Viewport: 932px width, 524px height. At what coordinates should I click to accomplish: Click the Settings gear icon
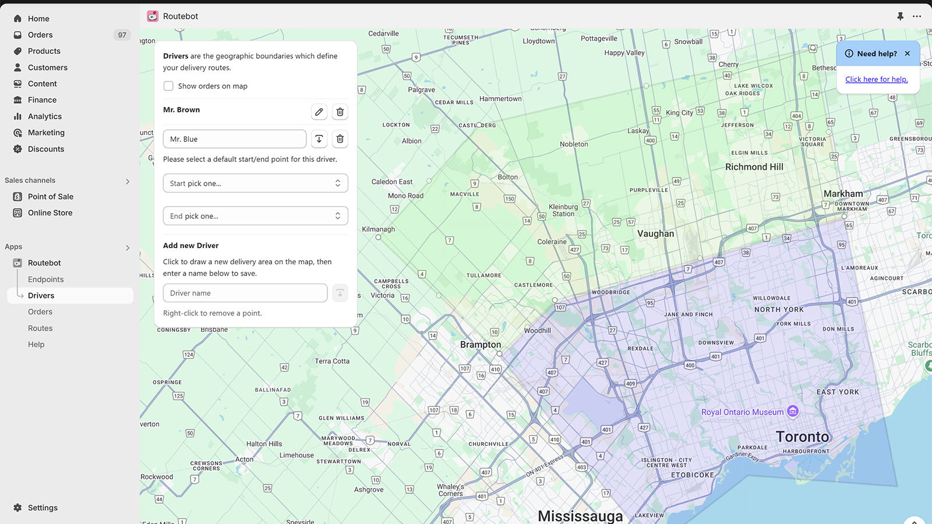click(17, 508)
